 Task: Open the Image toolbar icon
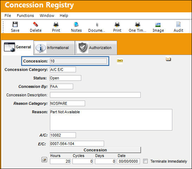(x=158, y=25)
